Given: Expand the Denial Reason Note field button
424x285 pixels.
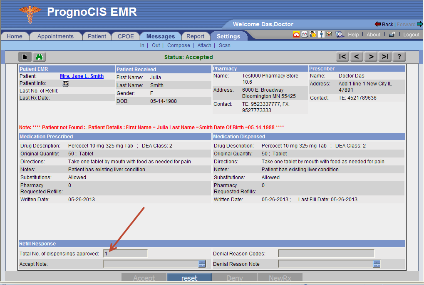Looking at the screenshot, I should [x=377, y=264].
